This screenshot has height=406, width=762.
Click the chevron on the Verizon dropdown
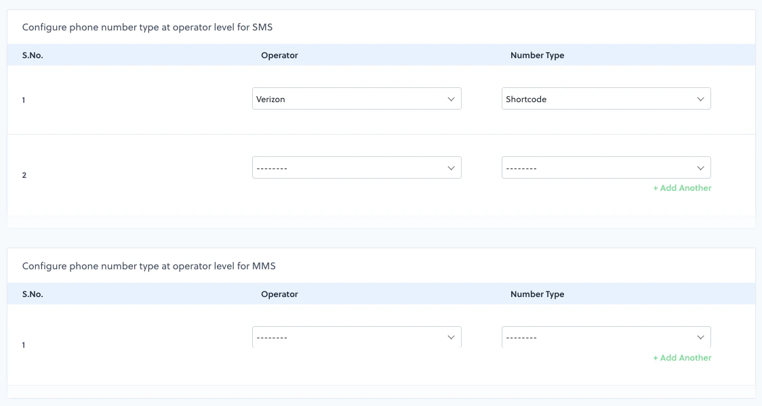point(452,98)
